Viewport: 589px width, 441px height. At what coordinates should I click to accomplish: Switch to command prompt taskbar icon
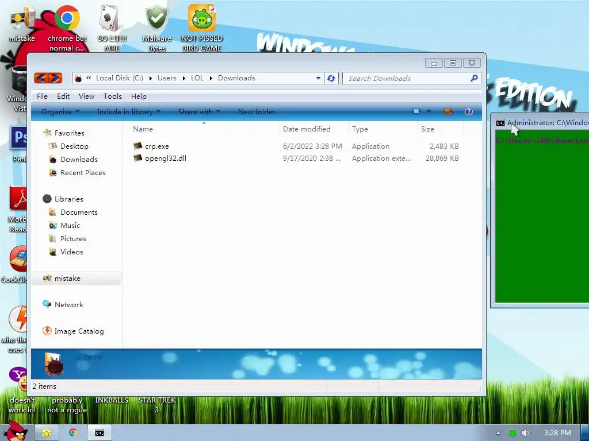click(99, 433)
